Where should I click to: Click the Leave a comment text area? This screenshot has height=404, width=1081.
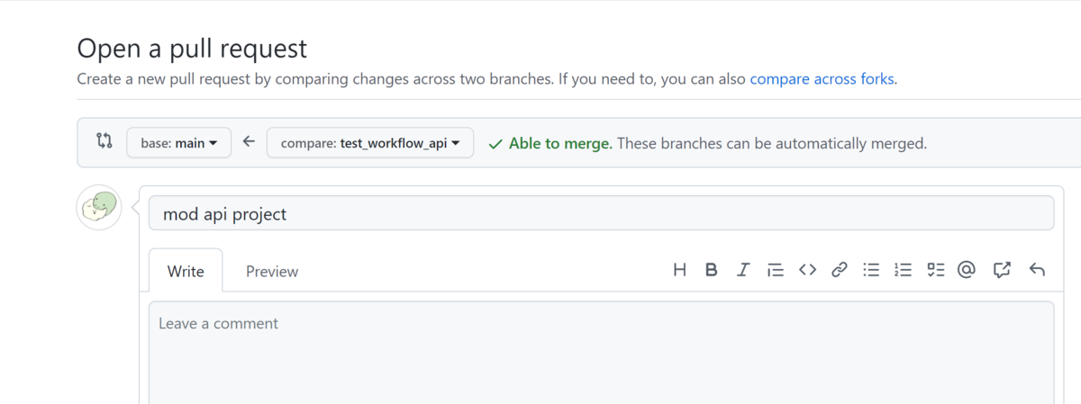coord(601,353)
